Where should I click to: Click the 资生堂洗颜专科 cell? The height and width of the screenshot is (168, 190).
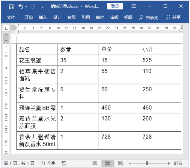click(x=37, y=93)
